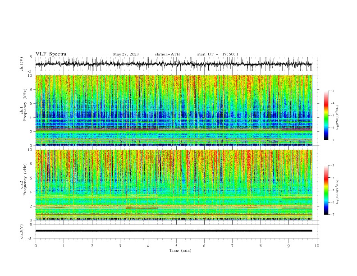Click the "-5" tick on ch.3(V) axis
The height and width of the screenshot is (276, 357).
30,239
